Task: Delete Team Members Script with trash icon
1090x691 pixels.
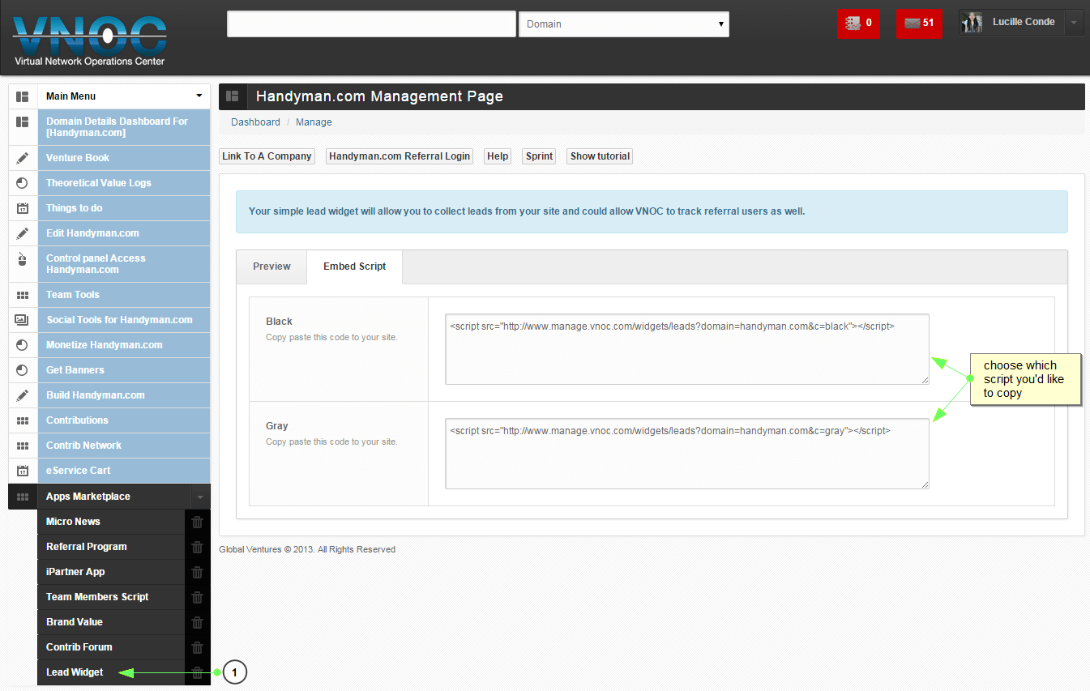Action: (197, 598)
